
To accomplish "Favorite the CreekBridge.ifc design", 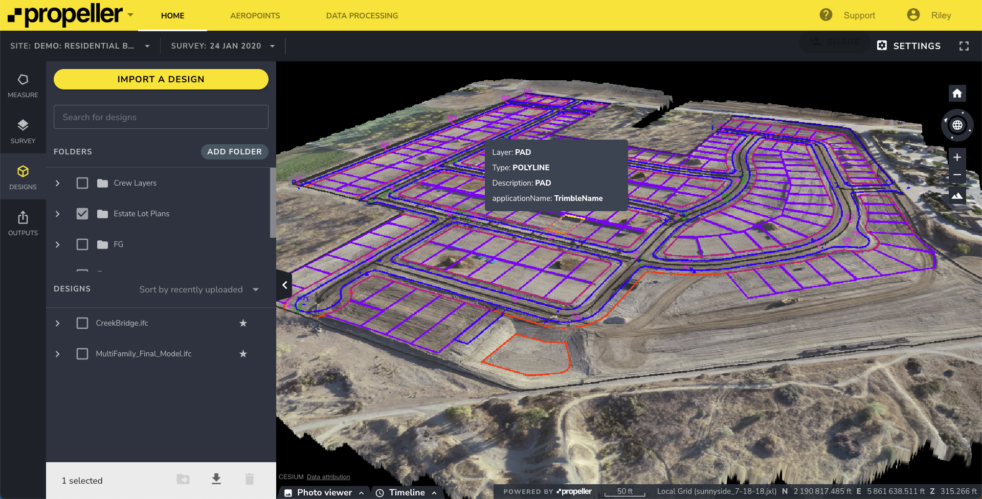I will point(243,323).
